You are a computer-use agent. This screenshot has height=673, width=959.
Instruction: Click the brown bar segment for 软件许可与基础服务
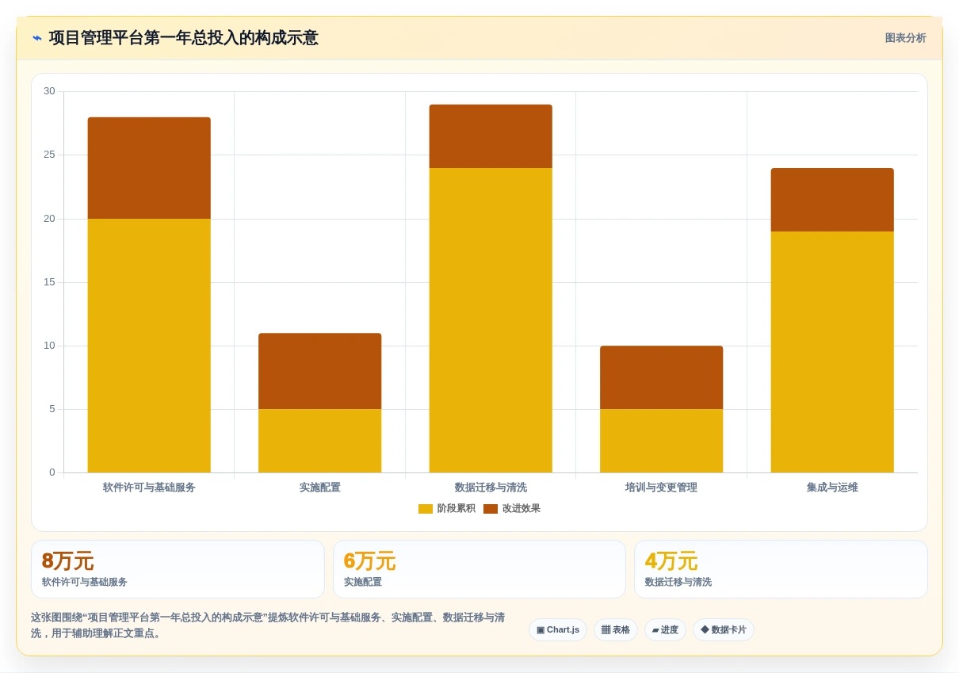[149, 168]
